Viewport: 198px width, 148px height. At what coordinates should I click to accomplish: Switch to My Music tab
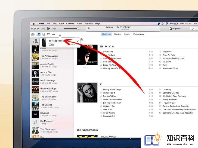106,34
